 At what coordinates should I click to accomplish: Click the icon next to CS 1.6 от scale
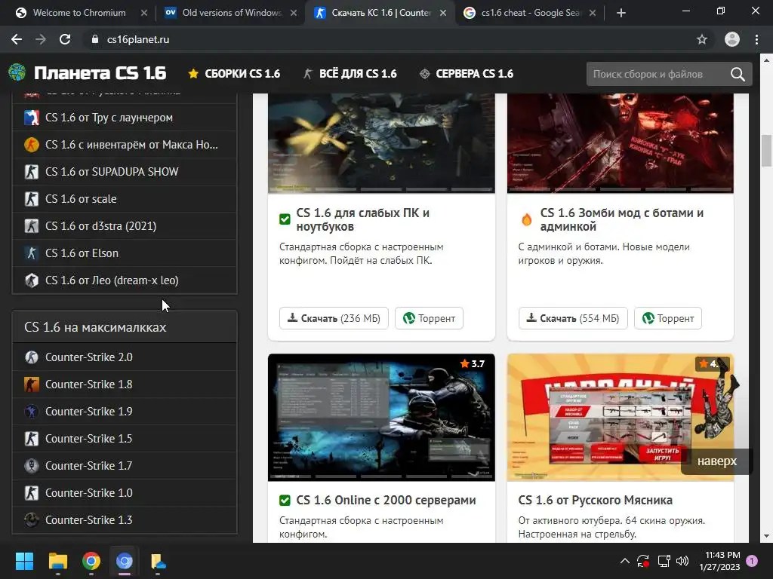point(32,199)
